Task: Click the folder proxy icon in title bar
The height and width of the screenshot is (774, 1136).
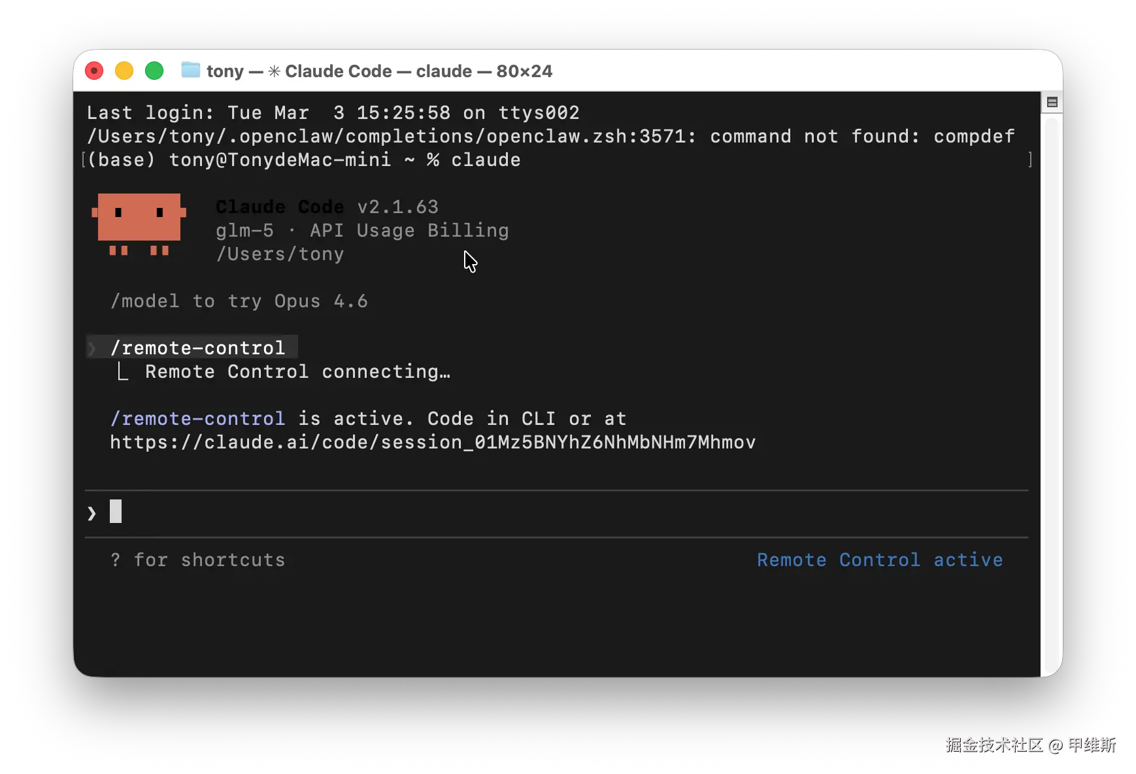Action: pyautogui.click(x=190, y=70)
